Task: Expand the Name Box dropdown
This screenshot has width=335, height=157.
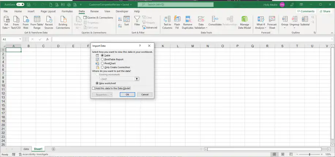Action: click(20, 40)
